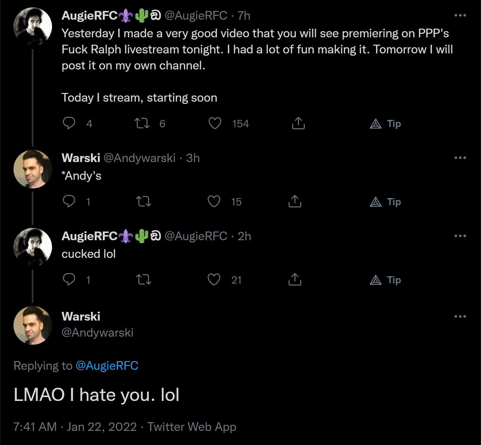Open the Twitter Web App source link

192,427
